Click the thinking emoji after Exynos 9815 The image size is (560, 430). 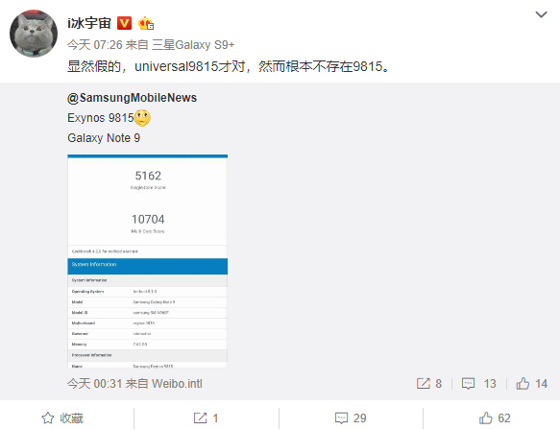(x=142, y=118)
